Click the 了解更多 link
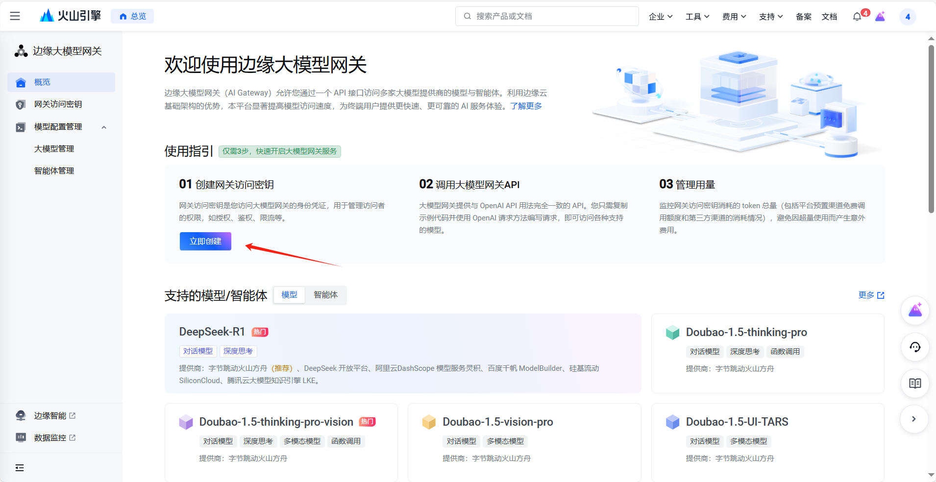Screen dimensions: 936x482 (x=526, y=106)
